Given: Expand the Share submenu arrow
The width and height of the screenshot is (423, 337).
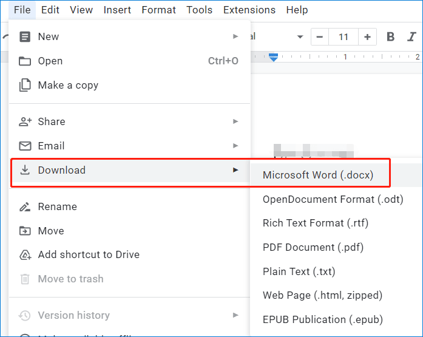Looking at the screenshot, I should tap(235, 121).
